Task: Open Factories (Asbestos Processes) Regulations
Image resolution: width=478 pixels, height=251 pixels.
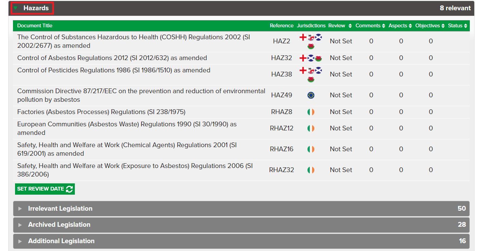Action: 101,112
